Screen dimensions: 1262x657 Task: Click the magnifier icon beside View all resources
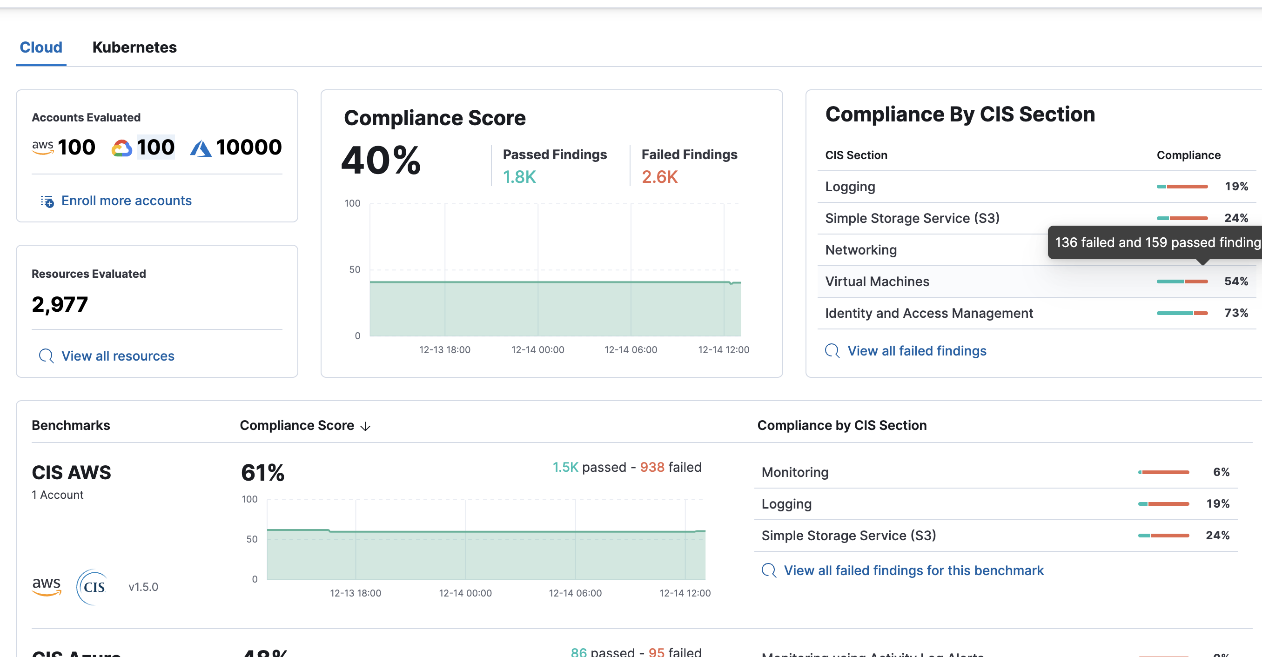(x=46, y=355)
